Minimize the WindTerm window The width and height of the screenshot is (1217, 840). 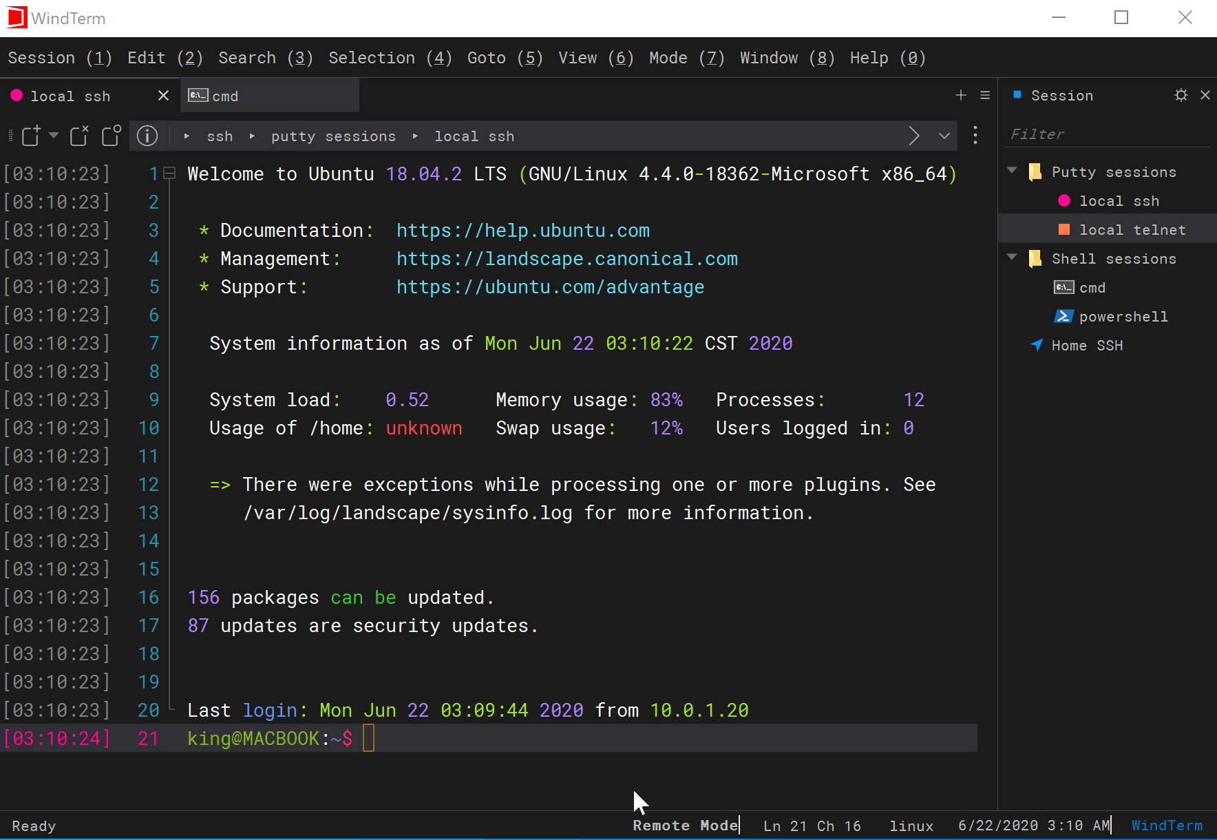click(1059, 17)
